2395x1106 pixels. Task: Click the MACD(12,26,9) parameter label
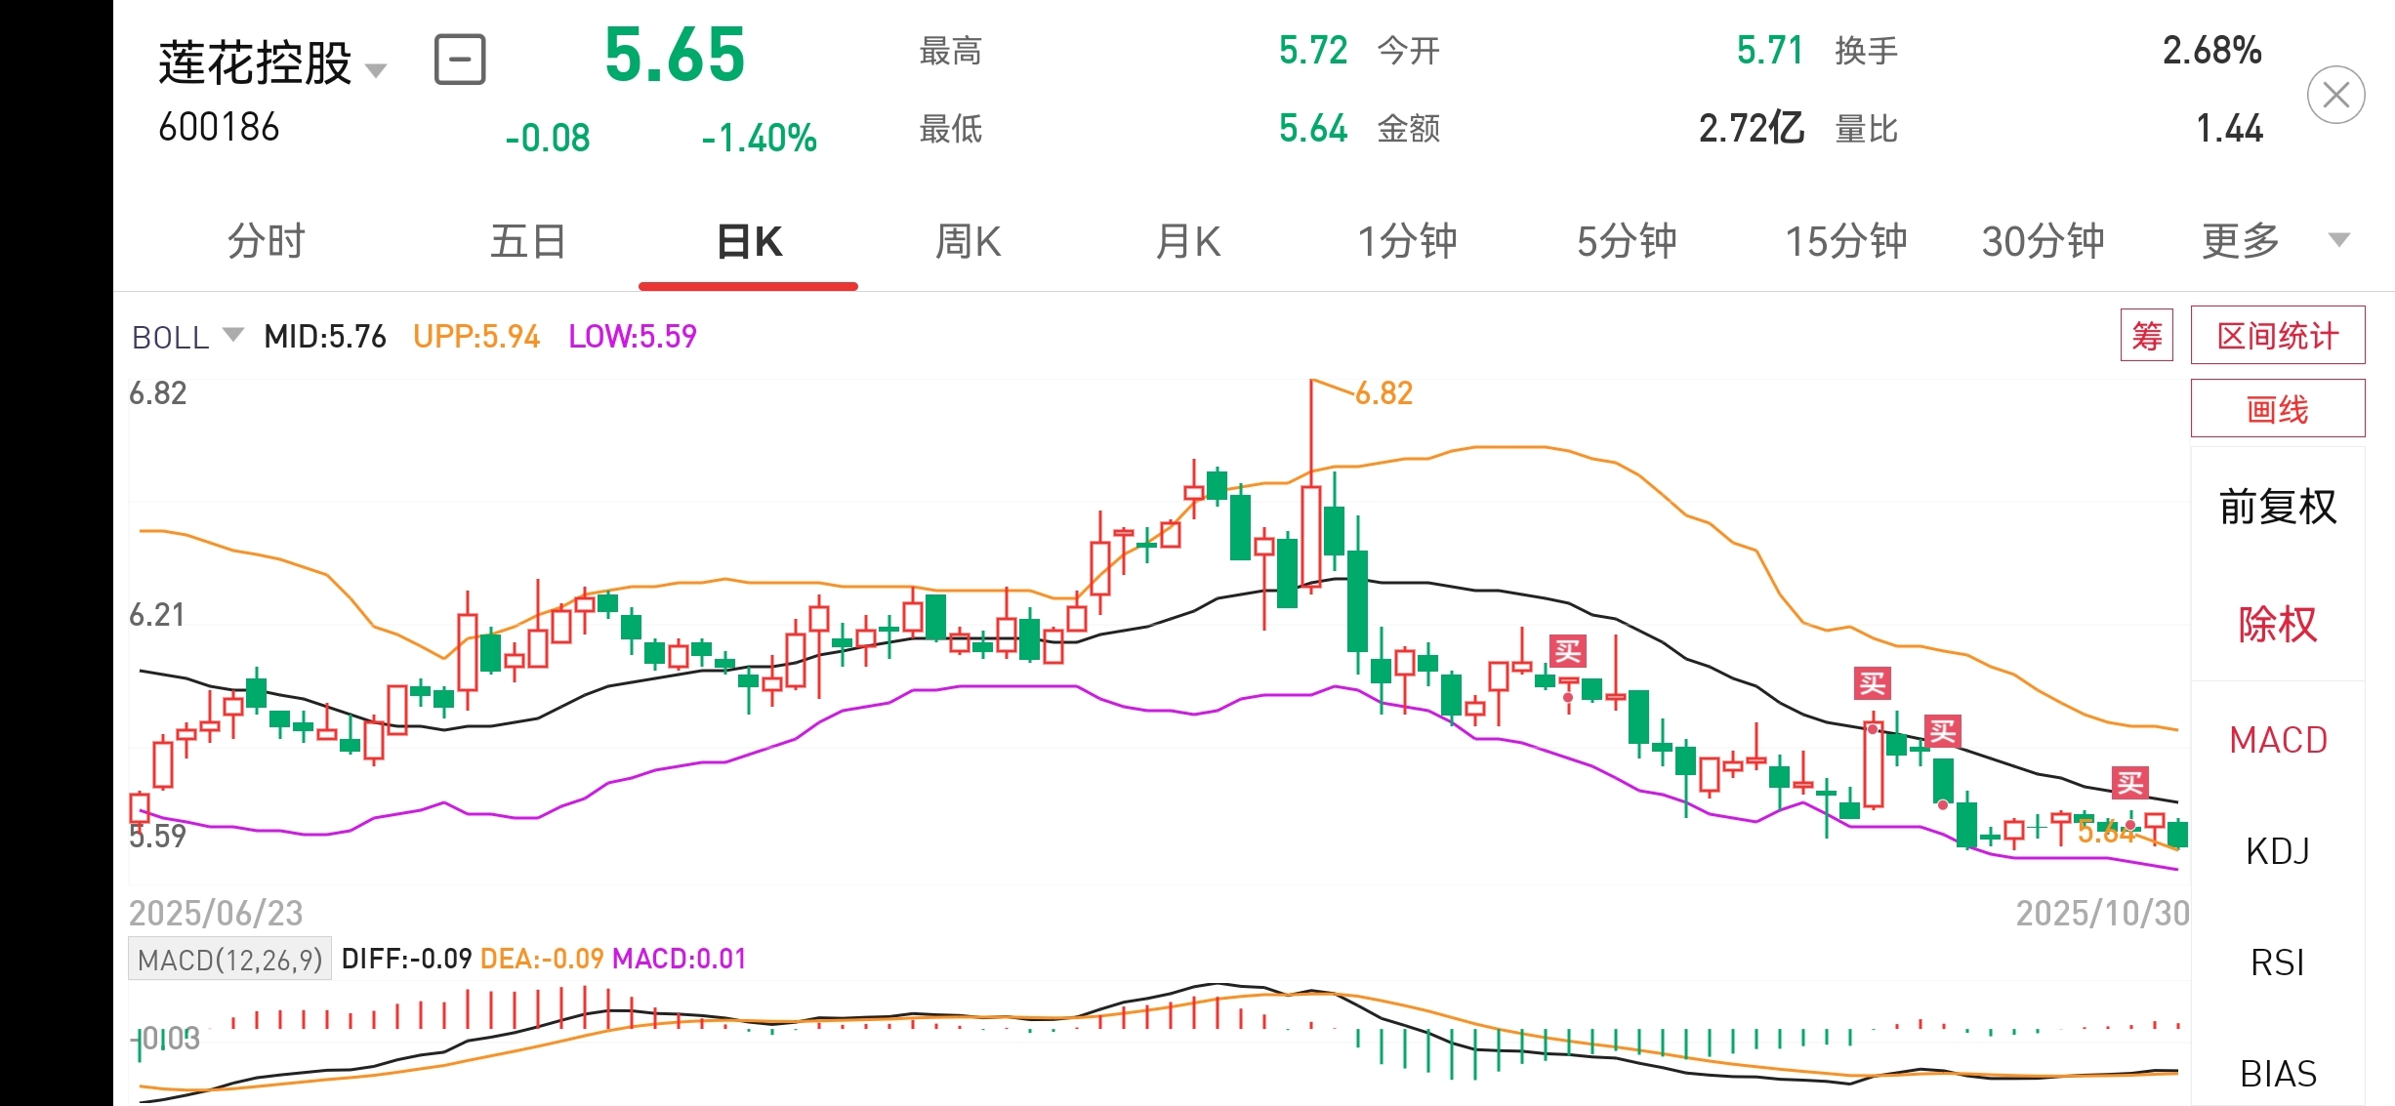point(230,960)
